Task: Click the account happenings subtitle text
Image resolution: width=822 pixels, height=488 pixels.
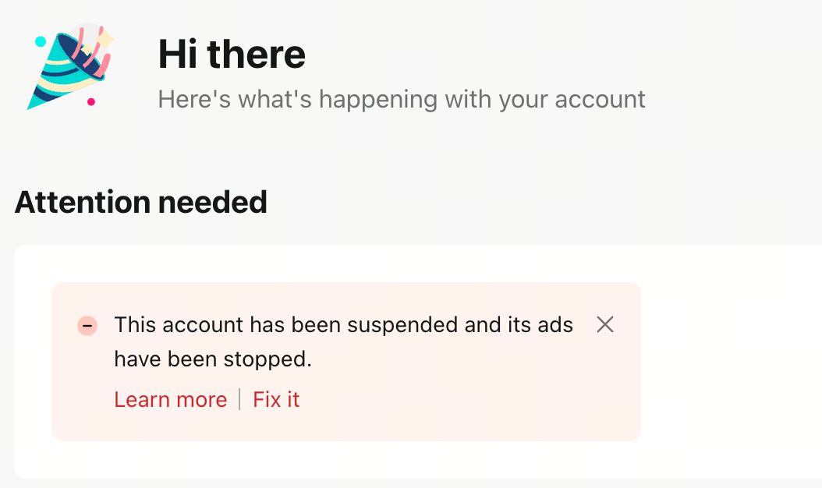Action: click(x=402, y=99)
